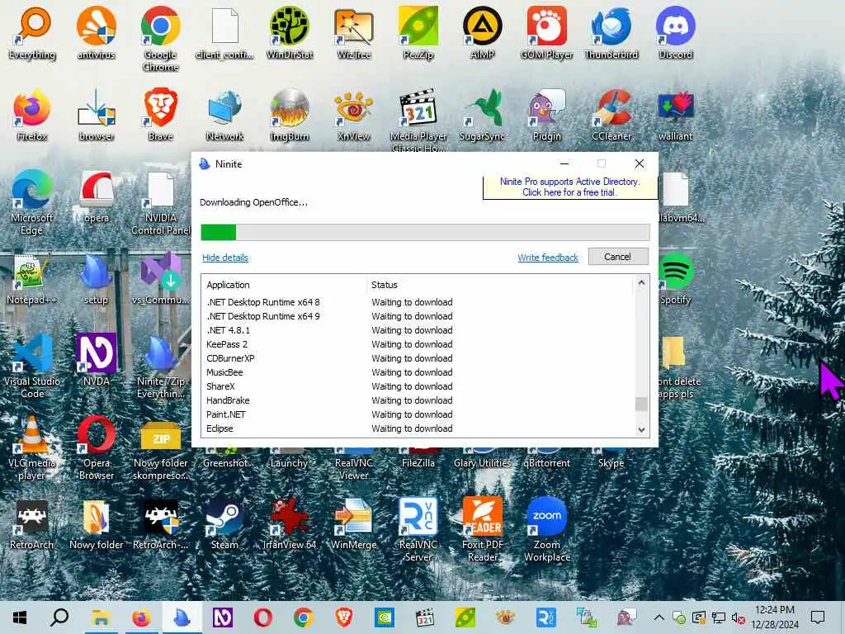This screenshot has height=634, width=845.
Task: Open the Network desktop icon
Action: point(224,116)
